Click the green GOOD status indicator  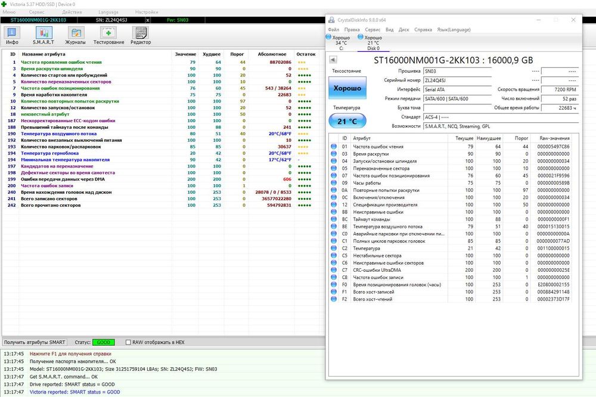point(103,342)
